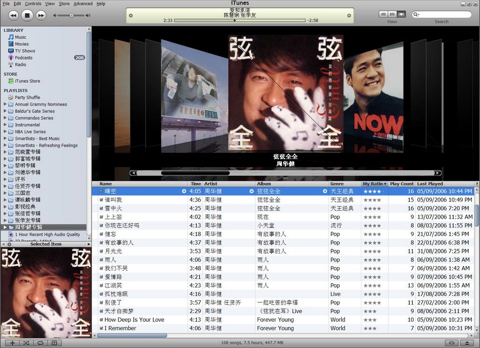Click the browse eye button
Viewport: 480px width, 348px height.
pos(451,343)
